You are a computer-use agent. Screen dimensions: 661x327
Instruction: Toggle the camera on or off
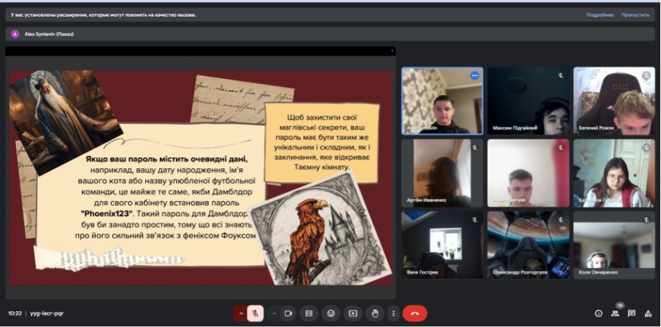(288, 313)
